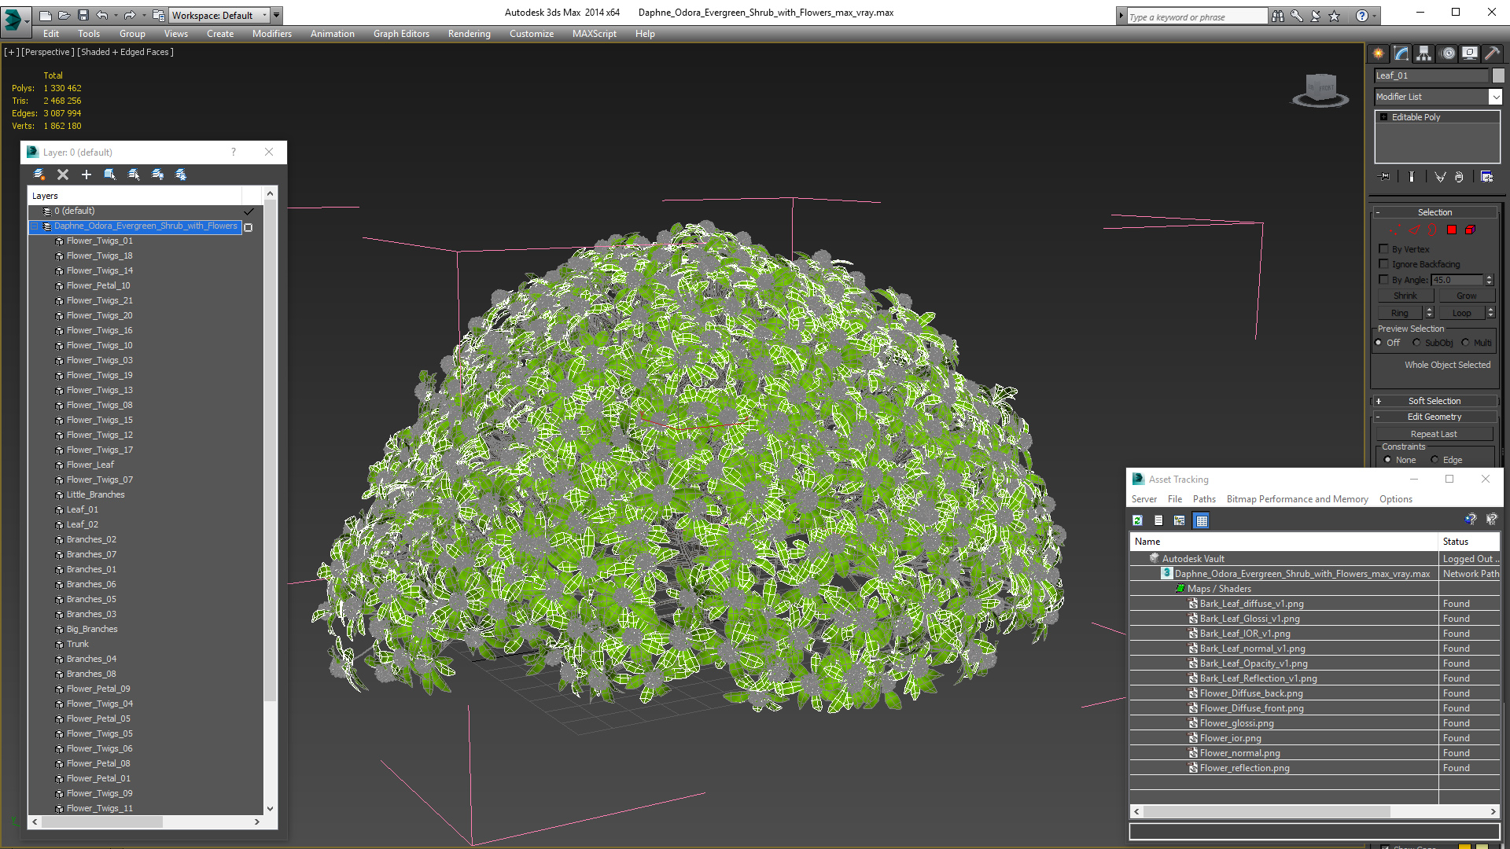This screenshot has height=849, width=1510.
Task: Click the Repeat Last button
Action: click(1434, 434)
